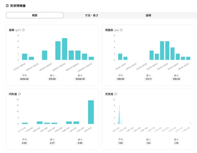Select the rightmost bar in the 面積 histogram
This screenshot has height=153, width=197.
(91, 58)
